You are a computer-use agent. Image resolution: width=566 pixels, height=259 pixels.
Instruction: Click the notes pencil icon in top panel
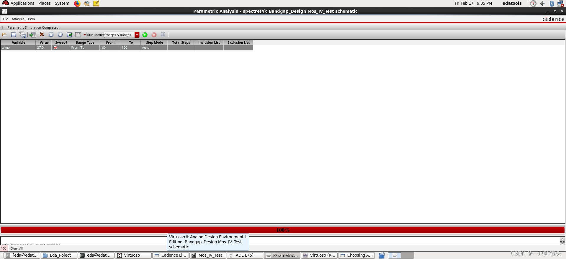pos(96,3)
